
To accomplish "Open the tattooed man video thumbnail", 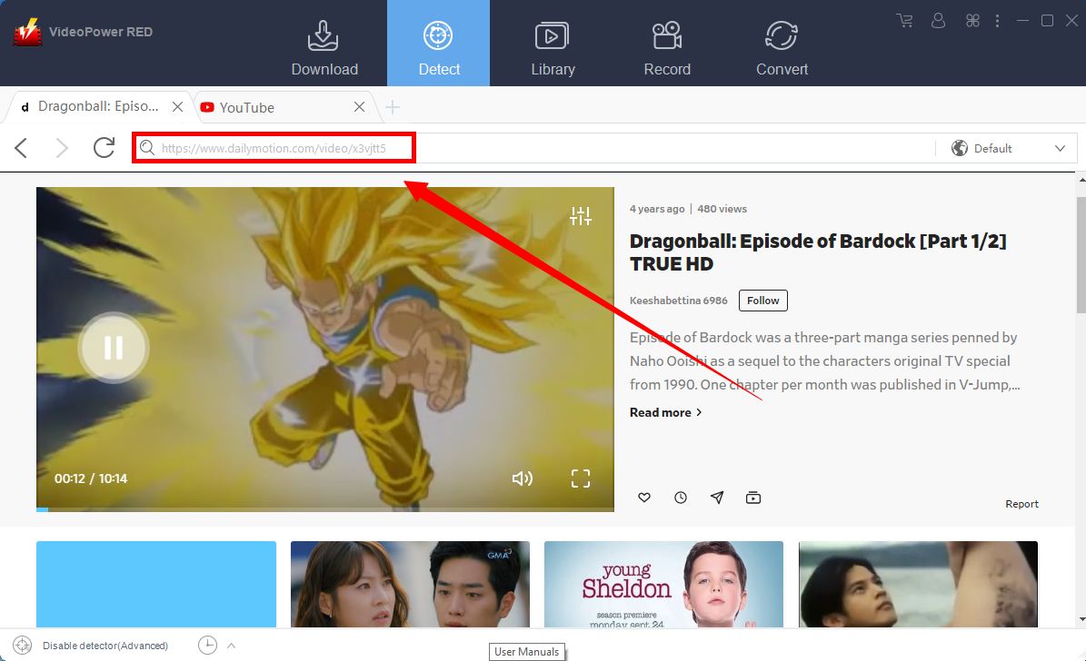I will 918,584.
